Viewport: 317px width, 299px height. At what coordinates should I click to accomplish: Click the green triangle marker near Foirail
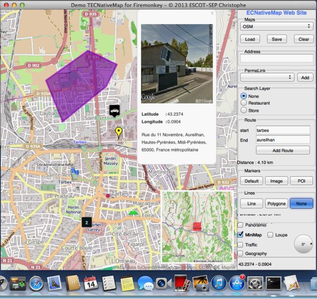point(133,212)
